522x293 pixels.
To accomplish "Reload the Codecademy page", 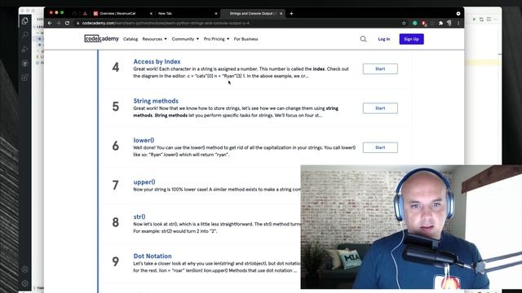I will [67, 24].
